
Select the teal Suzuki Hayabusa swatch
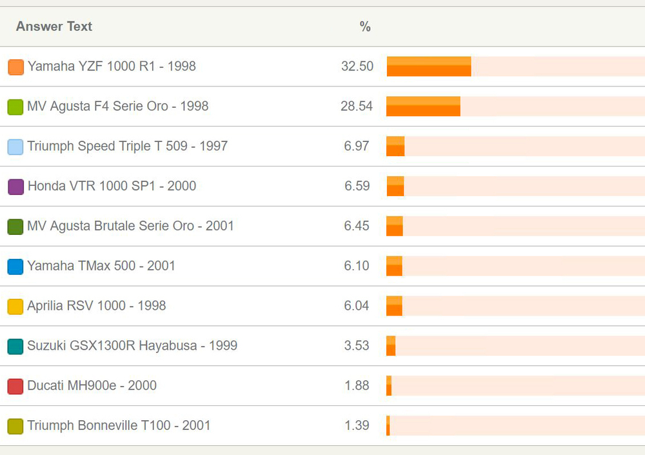[15, 347]
